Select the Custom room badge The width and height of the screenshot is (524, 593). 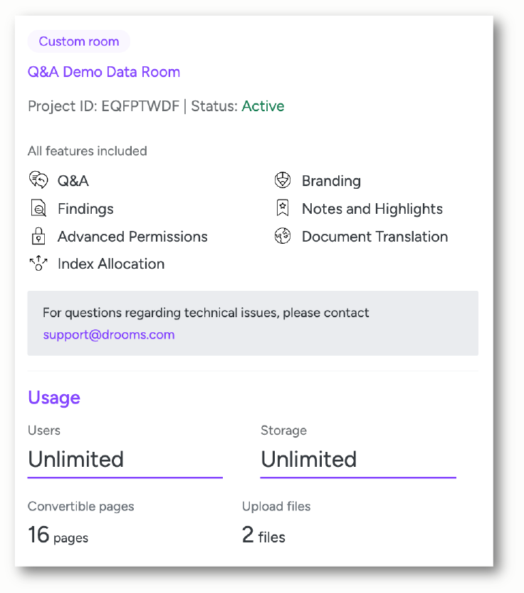tap(79, 41)
